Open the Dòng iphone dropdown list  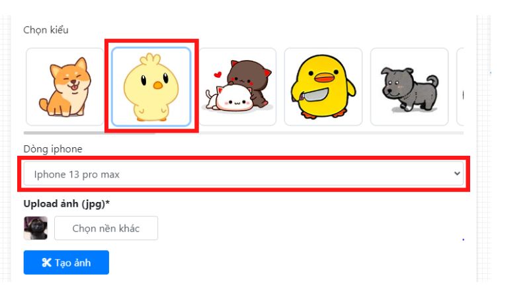(243, 174)
